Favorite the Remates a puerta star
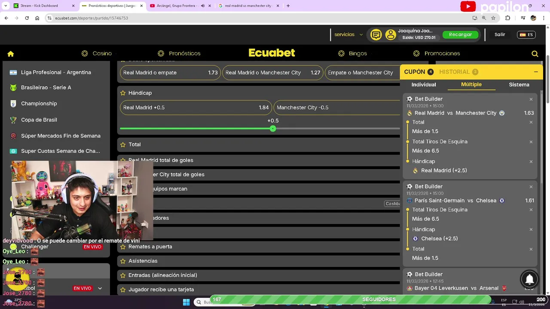Screen dimensions: 550x309 [x=123, y=247]
